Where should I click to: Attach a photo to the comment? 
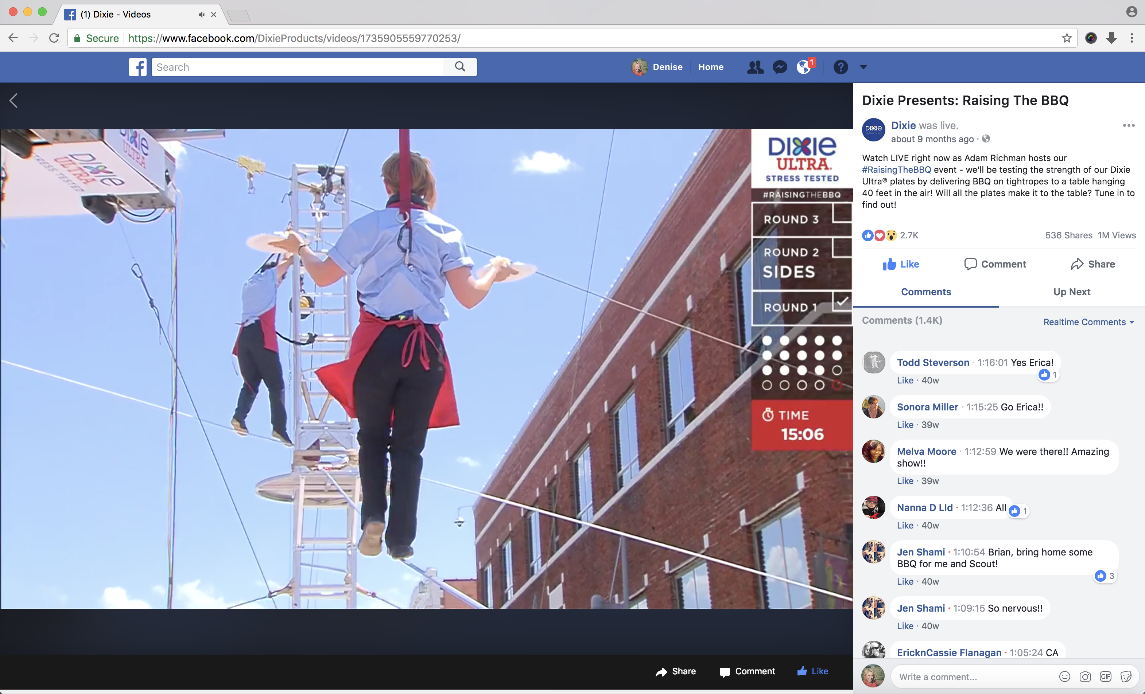[x=1085, y=677]
